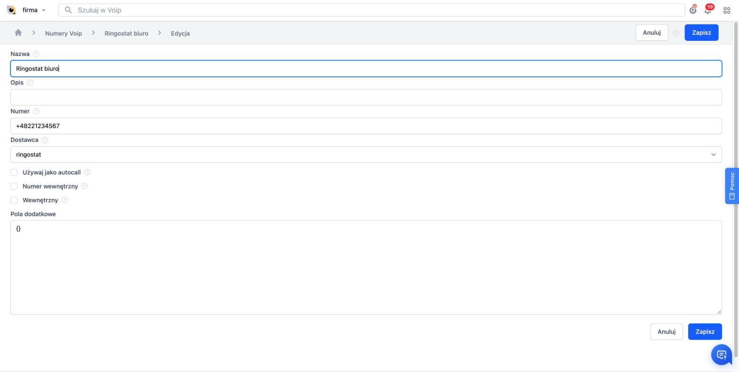Show help for Numer wewnętrzny

click(84, 186)
